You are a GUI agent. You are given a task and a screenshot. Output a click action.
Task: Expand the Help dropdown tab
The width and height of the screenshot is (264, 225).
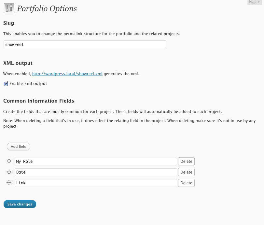click(x=255, y=2)
